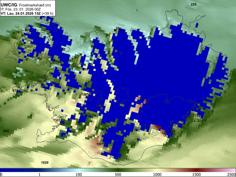
Task: Click the valid time line 'VT: Lau. 24.01.2026 15Z'
Action: [21, 13]
